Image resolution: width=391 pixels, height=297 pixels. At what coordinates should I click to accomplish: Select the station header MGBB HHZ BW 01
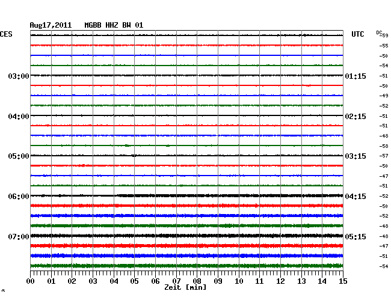[114, 25]
